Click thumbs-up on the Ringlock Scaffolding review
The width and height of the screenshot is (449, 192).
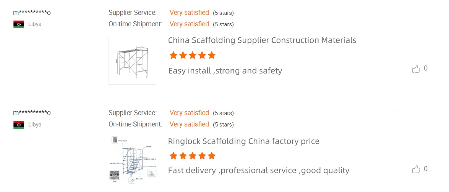pyautogui.click(x=416, y=169)
